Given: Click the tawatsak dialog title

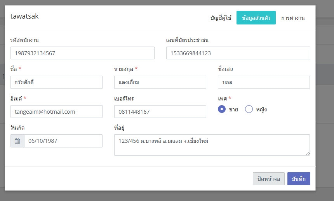Looking at the screenshot, I should click(x=24, y=16).
